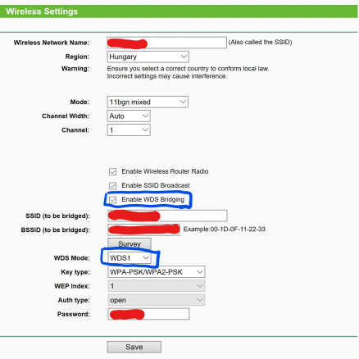Click the '(Also called the SSID)' note
Screen dimensions: 359x359
tap(260, 42)
